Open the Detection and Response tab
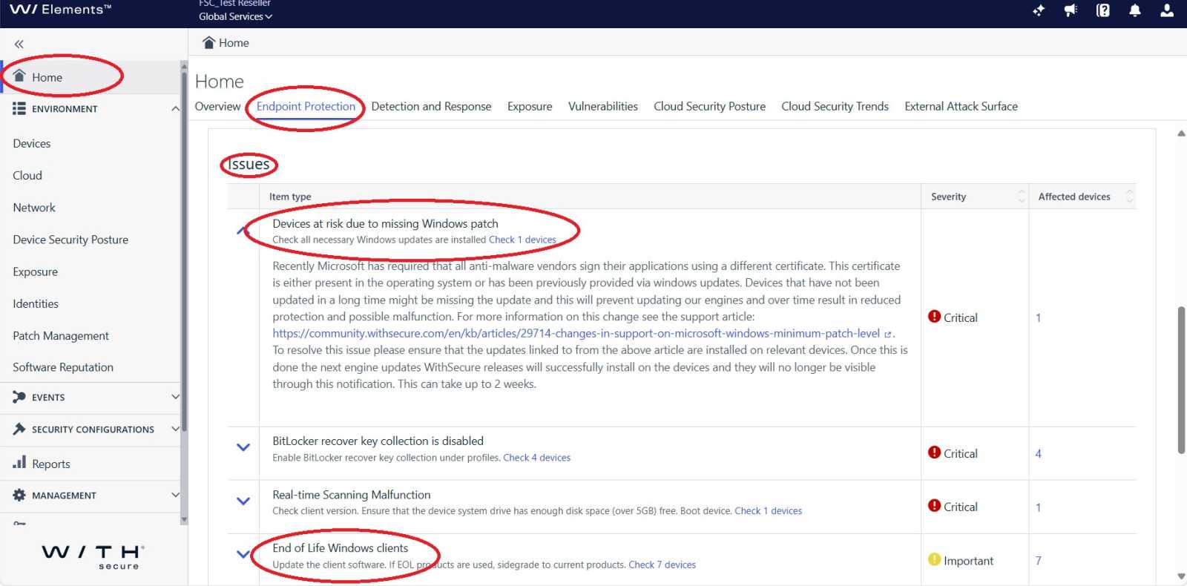 431,106
